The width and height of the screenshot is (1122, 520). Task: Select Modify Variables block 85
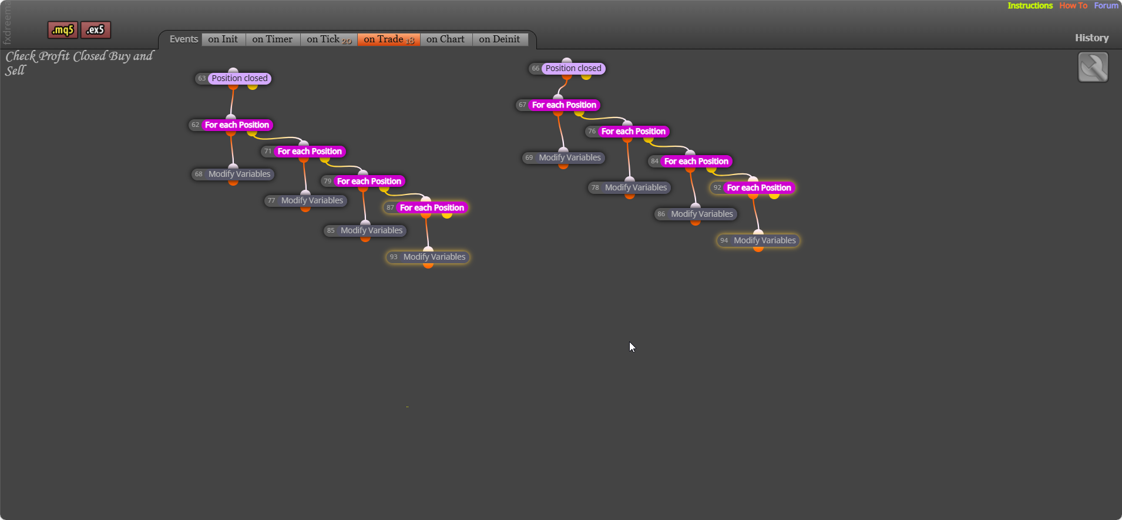click(x=365, y=231)
